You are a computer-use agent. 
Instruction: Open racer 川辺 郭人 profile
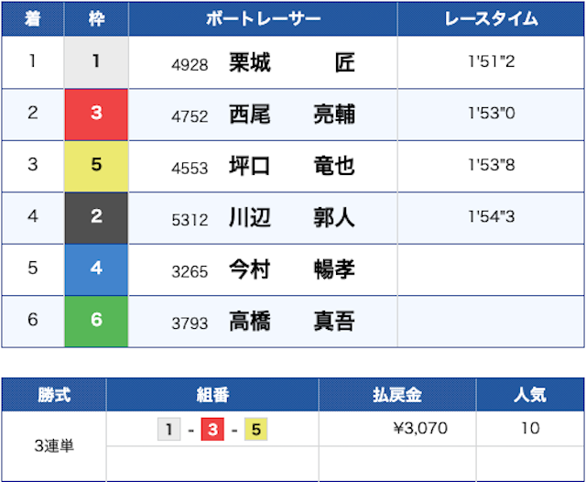(291, 217)
